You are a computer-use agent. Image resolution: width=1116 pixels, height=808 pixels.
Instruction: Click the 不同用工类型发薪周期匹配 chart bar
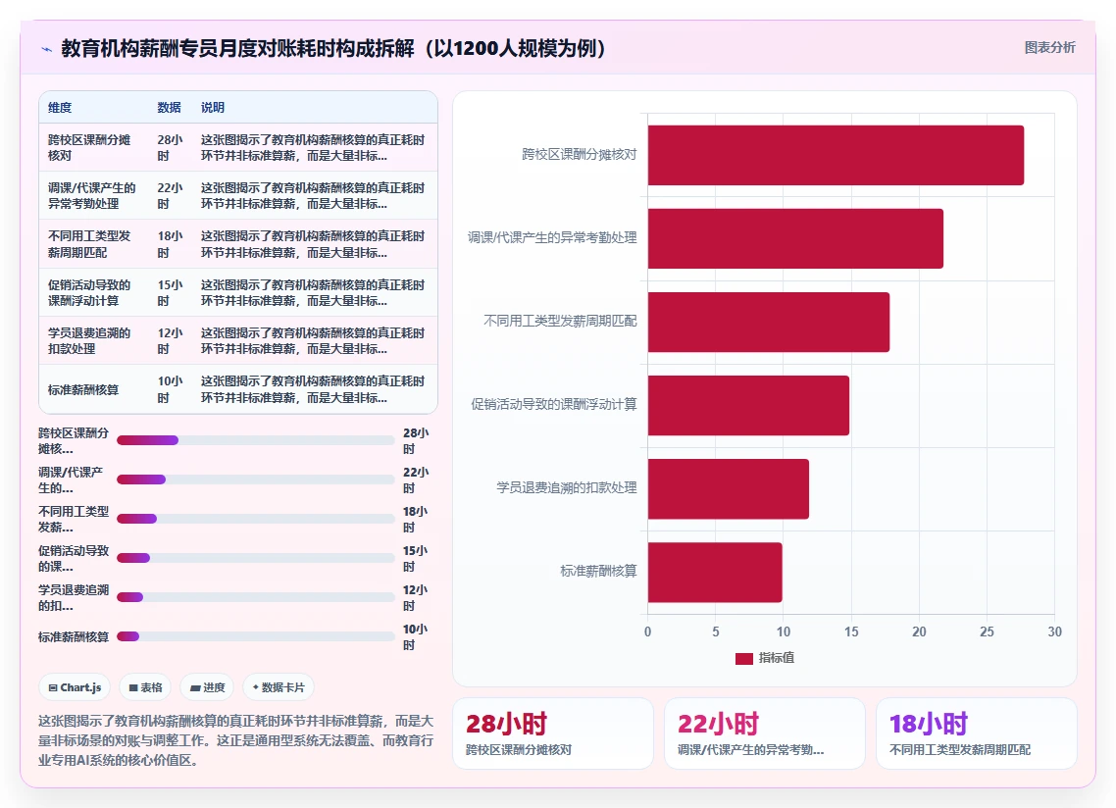(769, 322)
